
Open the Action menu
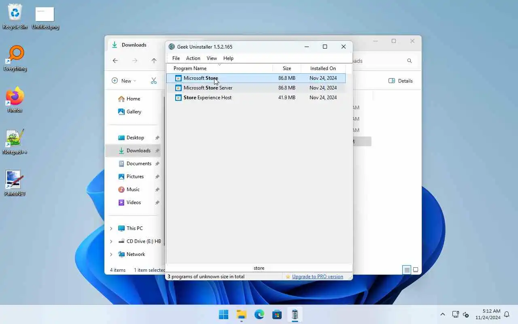point(193,58)
